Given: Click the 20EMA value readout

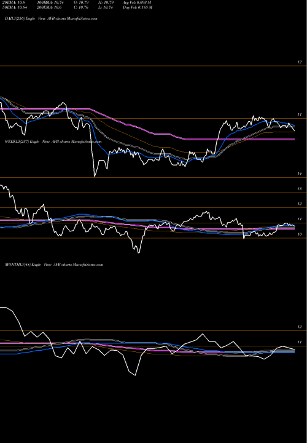Looking at the screenshot, I should 14,2.
